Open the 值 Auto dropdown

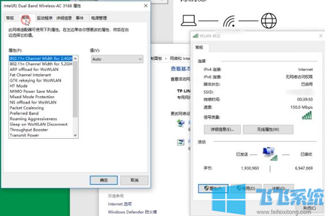[x=117, y=59]
